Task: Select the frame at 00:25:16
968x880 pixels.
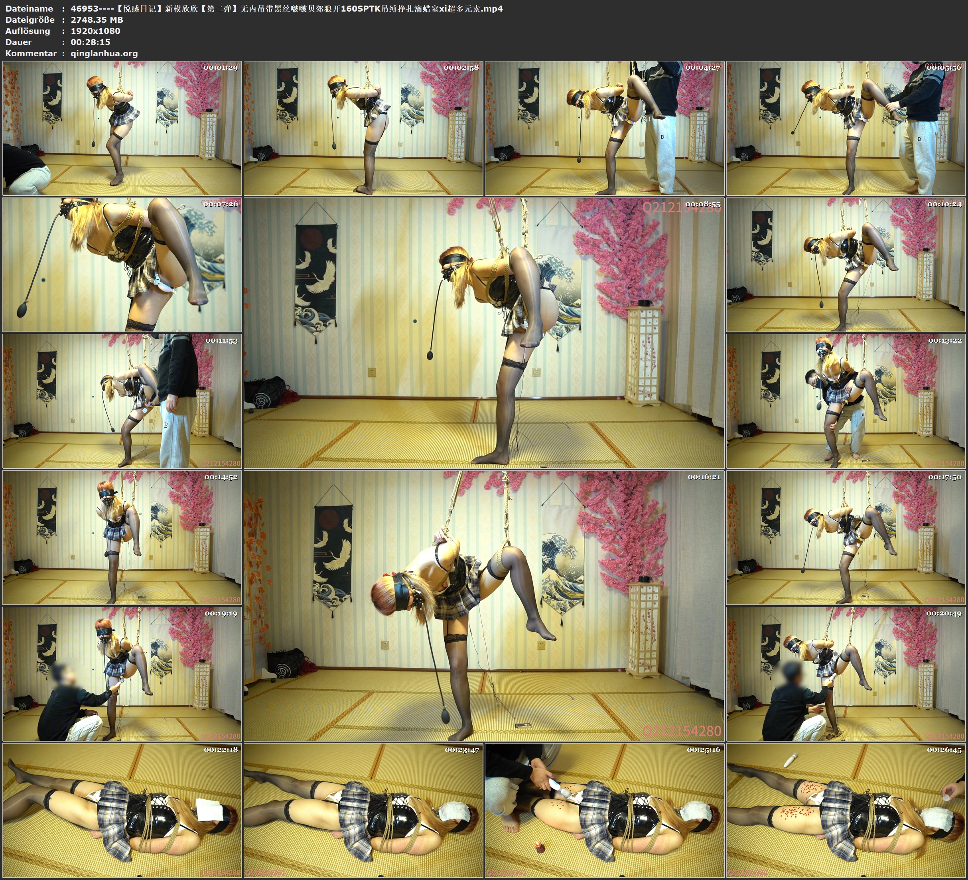Action: 605,810
